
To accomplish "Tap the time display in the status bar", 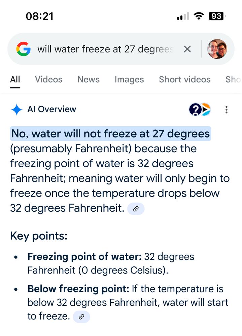I will pos(39,15).
